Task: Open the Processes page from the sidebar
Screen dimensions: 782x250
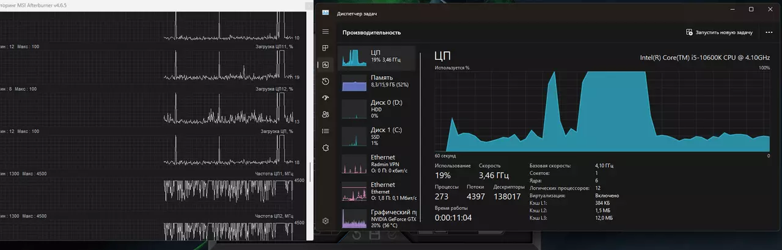Action: click(326, 48)
